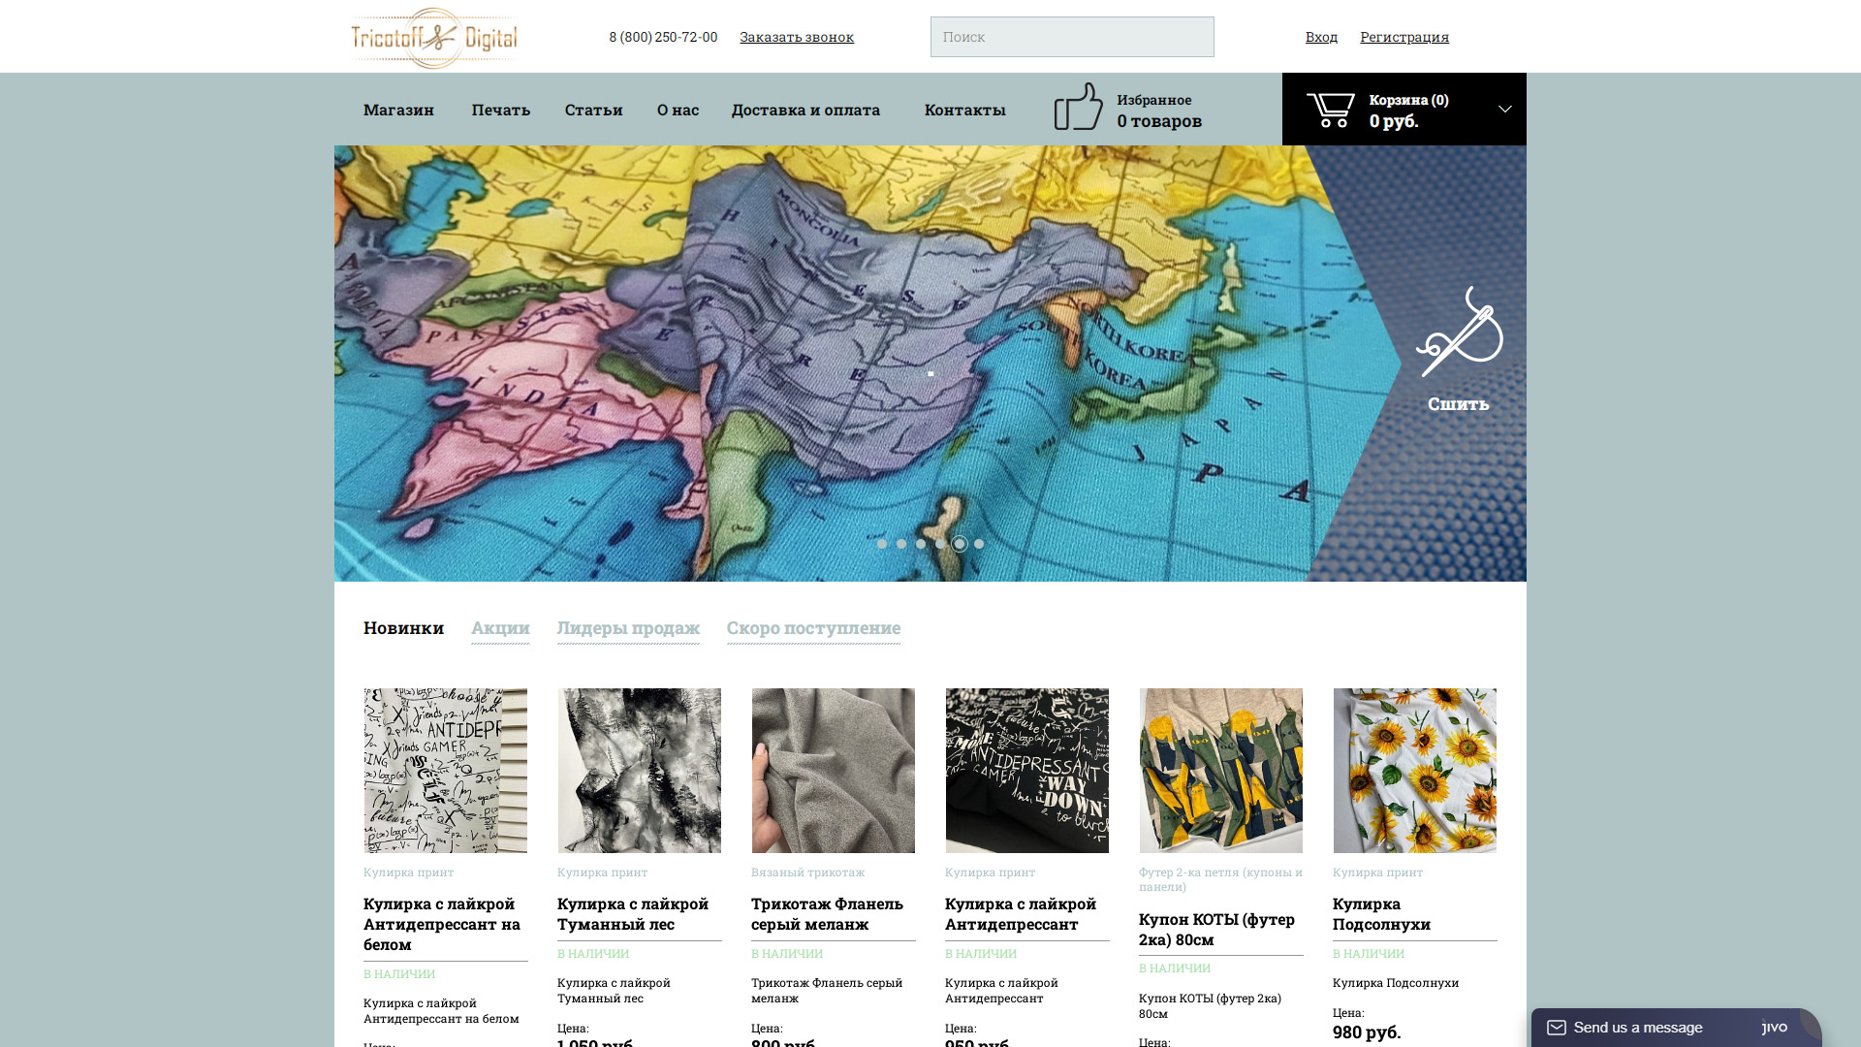Switch to Лидеры продаж tab
1861x1047 pixels.
[628, 628]
